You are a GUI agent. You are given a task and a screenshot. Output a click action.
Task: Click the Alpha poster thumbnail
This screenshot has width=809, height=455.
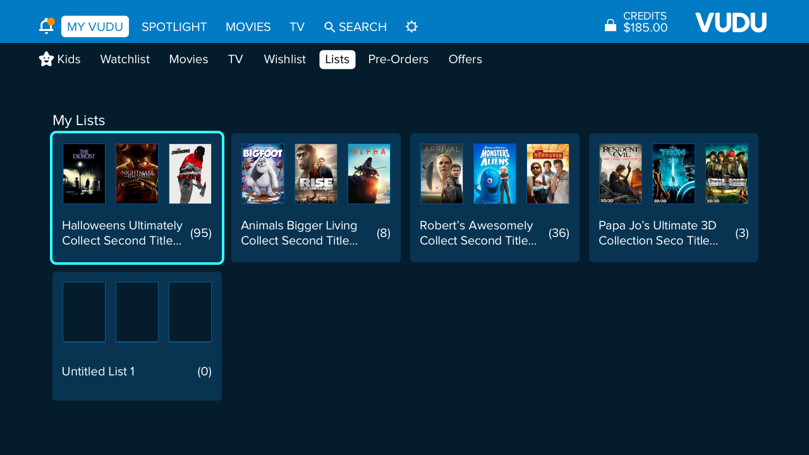click(369, 174)
